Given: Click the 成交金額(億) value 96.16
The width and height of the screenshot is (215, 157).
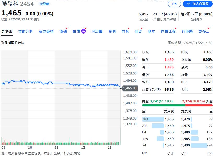Looking at the screenshot, I should tap(169, 90).
